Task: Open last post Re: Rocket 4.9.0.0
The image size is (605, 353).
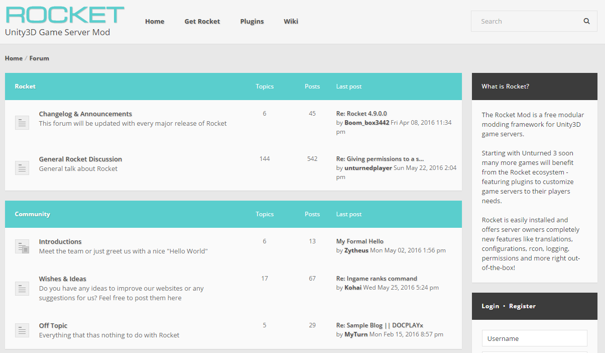Action: click(x=361, y=114)
